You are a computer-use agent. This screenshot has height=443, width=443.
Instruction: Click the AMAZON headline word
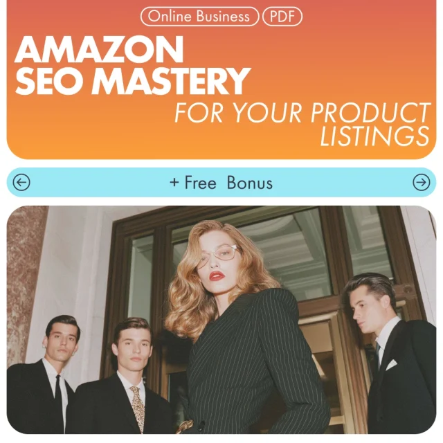coord(99,50)
